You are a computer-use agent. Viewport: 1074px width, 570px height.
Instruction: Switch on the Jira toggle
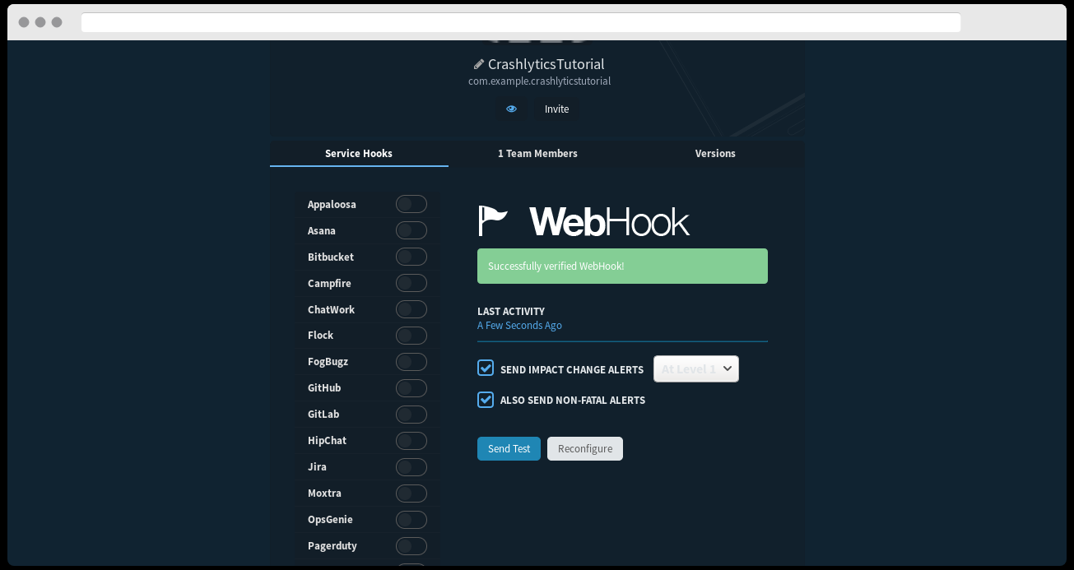(x=411, y=467)
